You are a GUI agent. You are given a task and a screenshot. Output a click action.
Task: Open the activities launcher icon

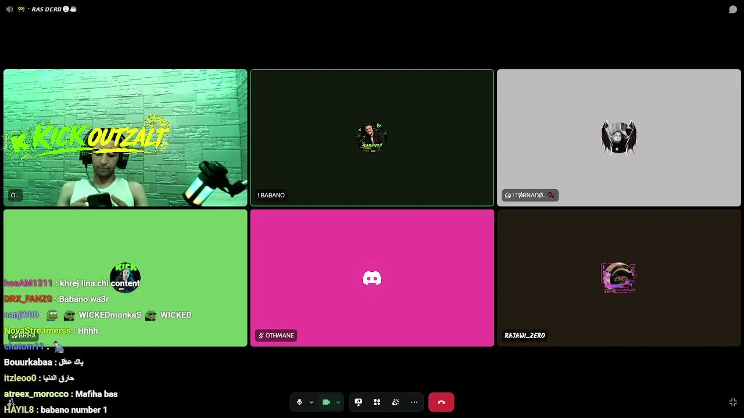point(377,402)
